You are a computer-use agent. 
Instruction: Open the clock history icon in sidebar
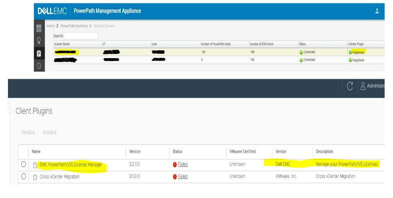[39, 66]
